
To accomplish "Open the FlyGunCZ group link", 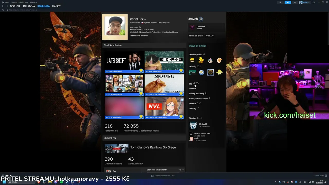I will pyautogui.click(x=203, y=124).
